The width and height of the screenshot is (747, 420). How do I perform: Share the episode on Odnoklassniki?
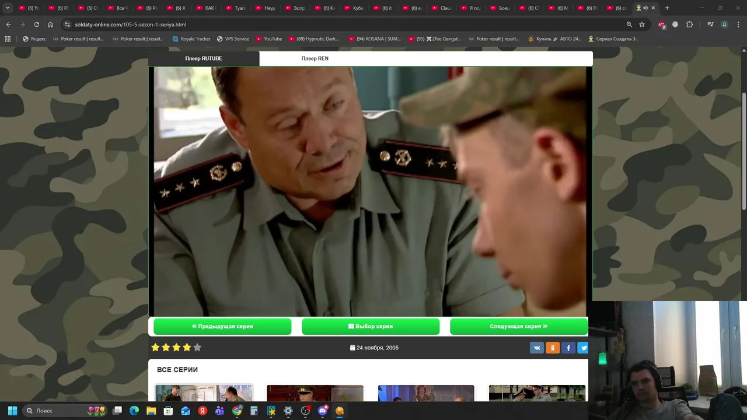coord(553,348)
